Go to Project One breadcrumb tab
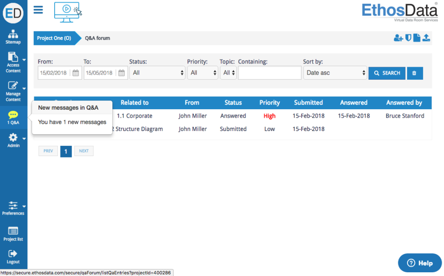 click(x=54, y=38)
